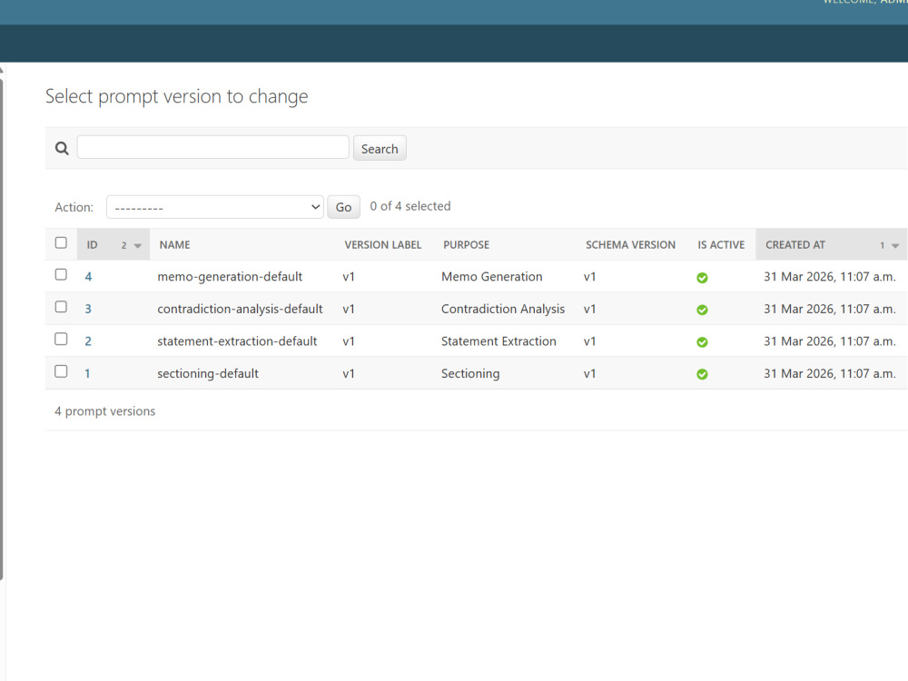Open prompt version ID 1 link
The height and width of the screenshot is (681, 908).
87,373
